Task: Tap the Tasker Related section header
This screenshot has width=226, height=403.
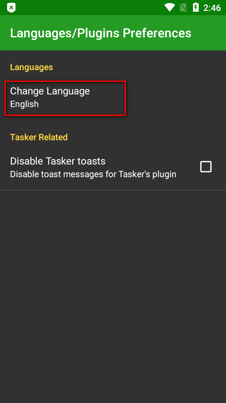Action: (39, 137)
